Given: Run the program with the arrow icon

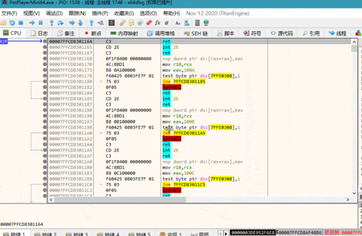Looking at the screenshot, I should (32, 23).
